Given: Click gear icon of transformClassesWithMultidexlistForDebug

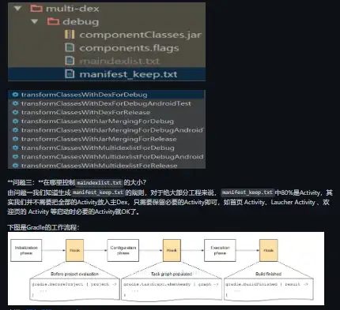Looking at the screenshot, I should (x=16, y=148).
